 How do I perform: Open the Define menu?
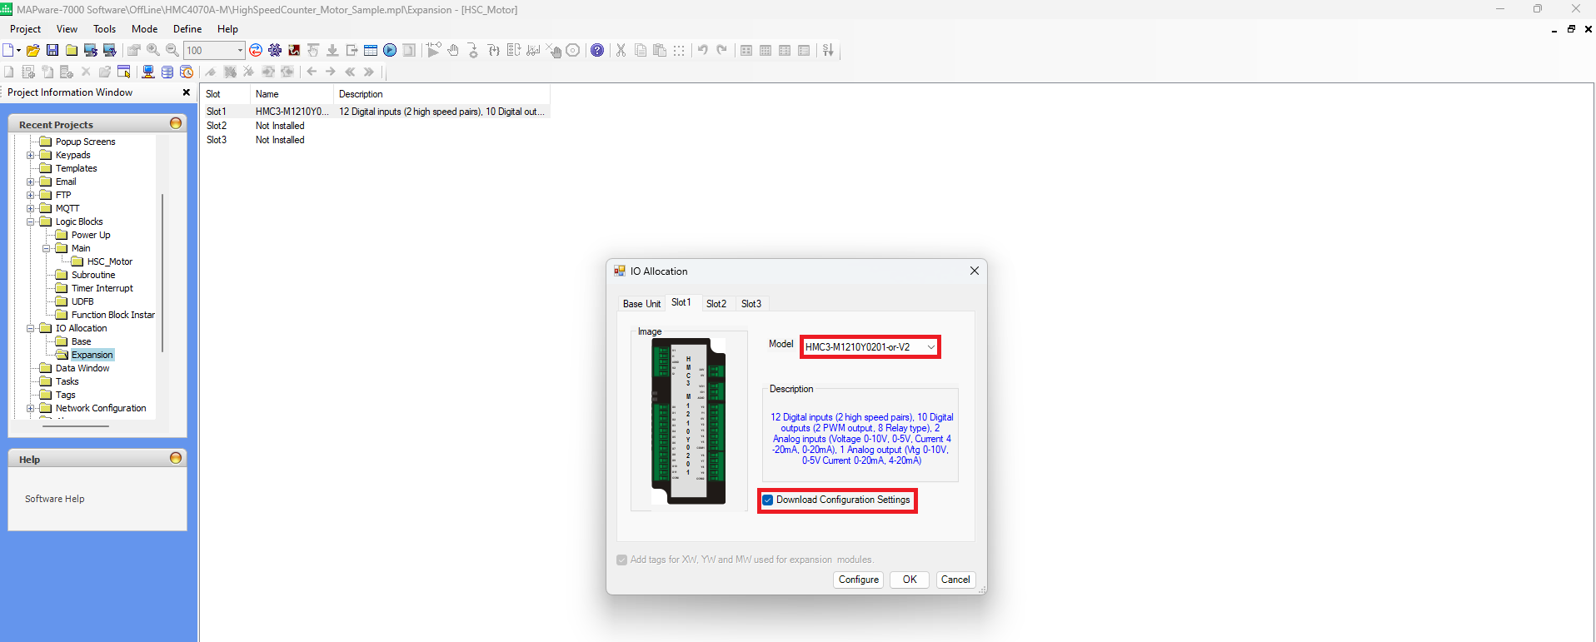pos(187,29)
